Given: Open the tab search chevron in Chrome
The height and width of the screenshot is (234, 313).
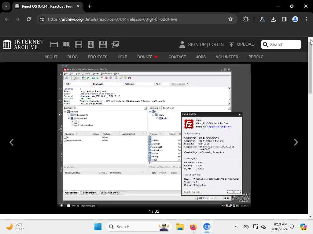Looking at the screenshot, I should (x=6, y=6).
